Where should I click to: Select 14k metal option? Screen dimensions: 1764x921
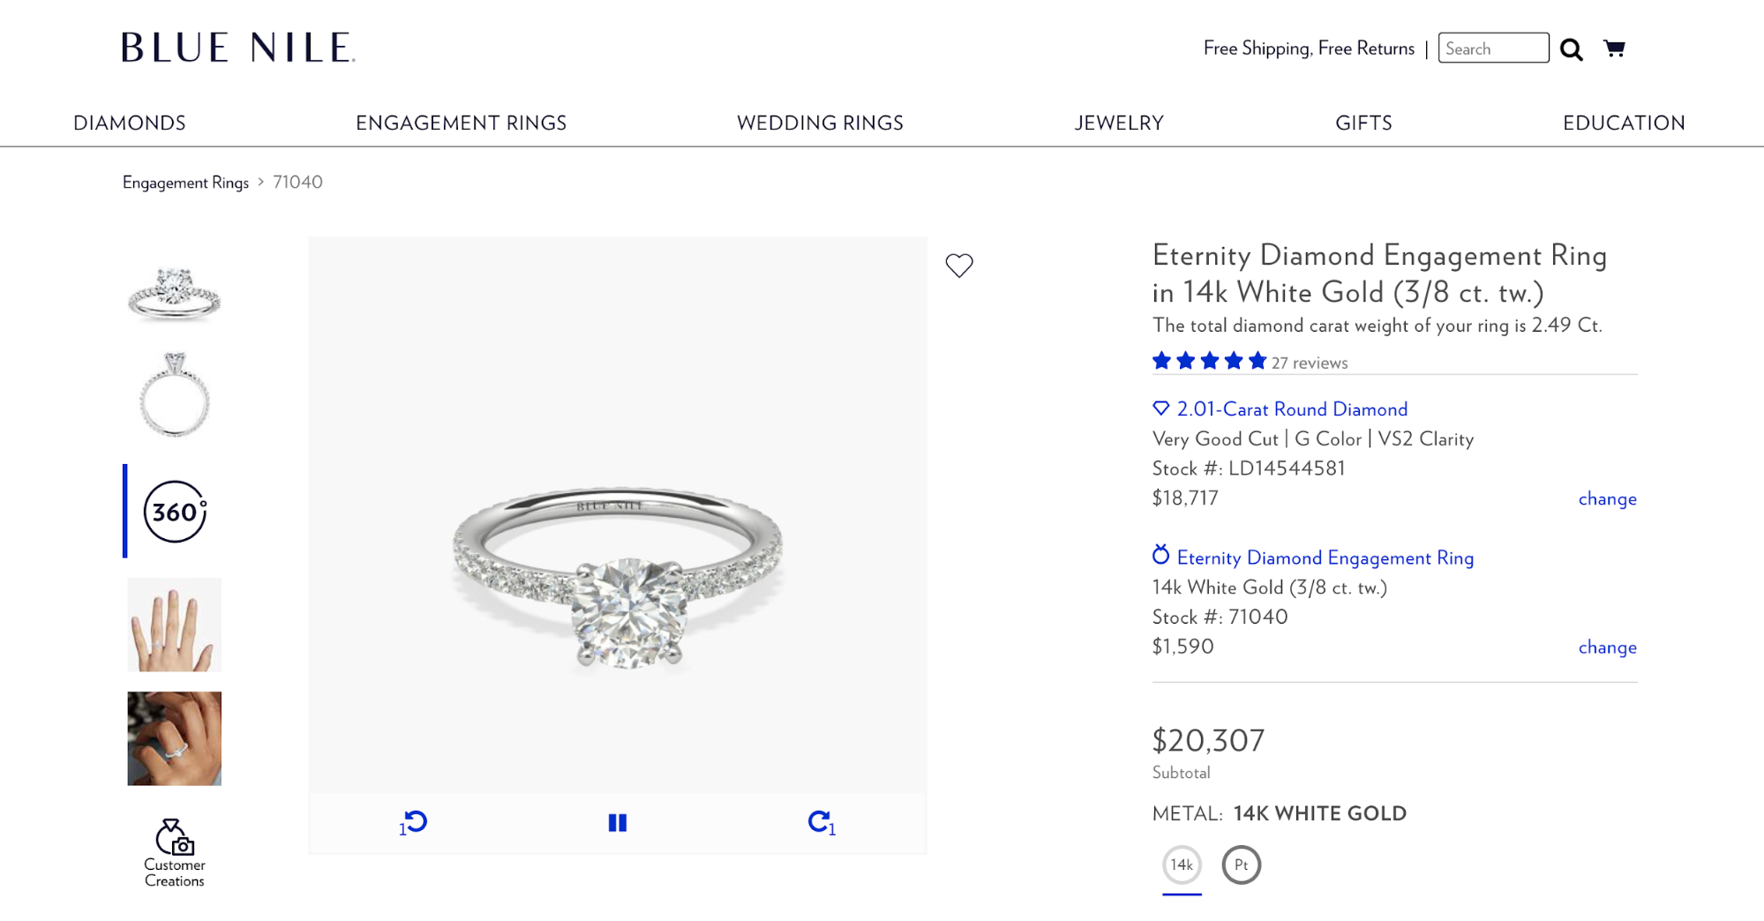coord(1182,865)
